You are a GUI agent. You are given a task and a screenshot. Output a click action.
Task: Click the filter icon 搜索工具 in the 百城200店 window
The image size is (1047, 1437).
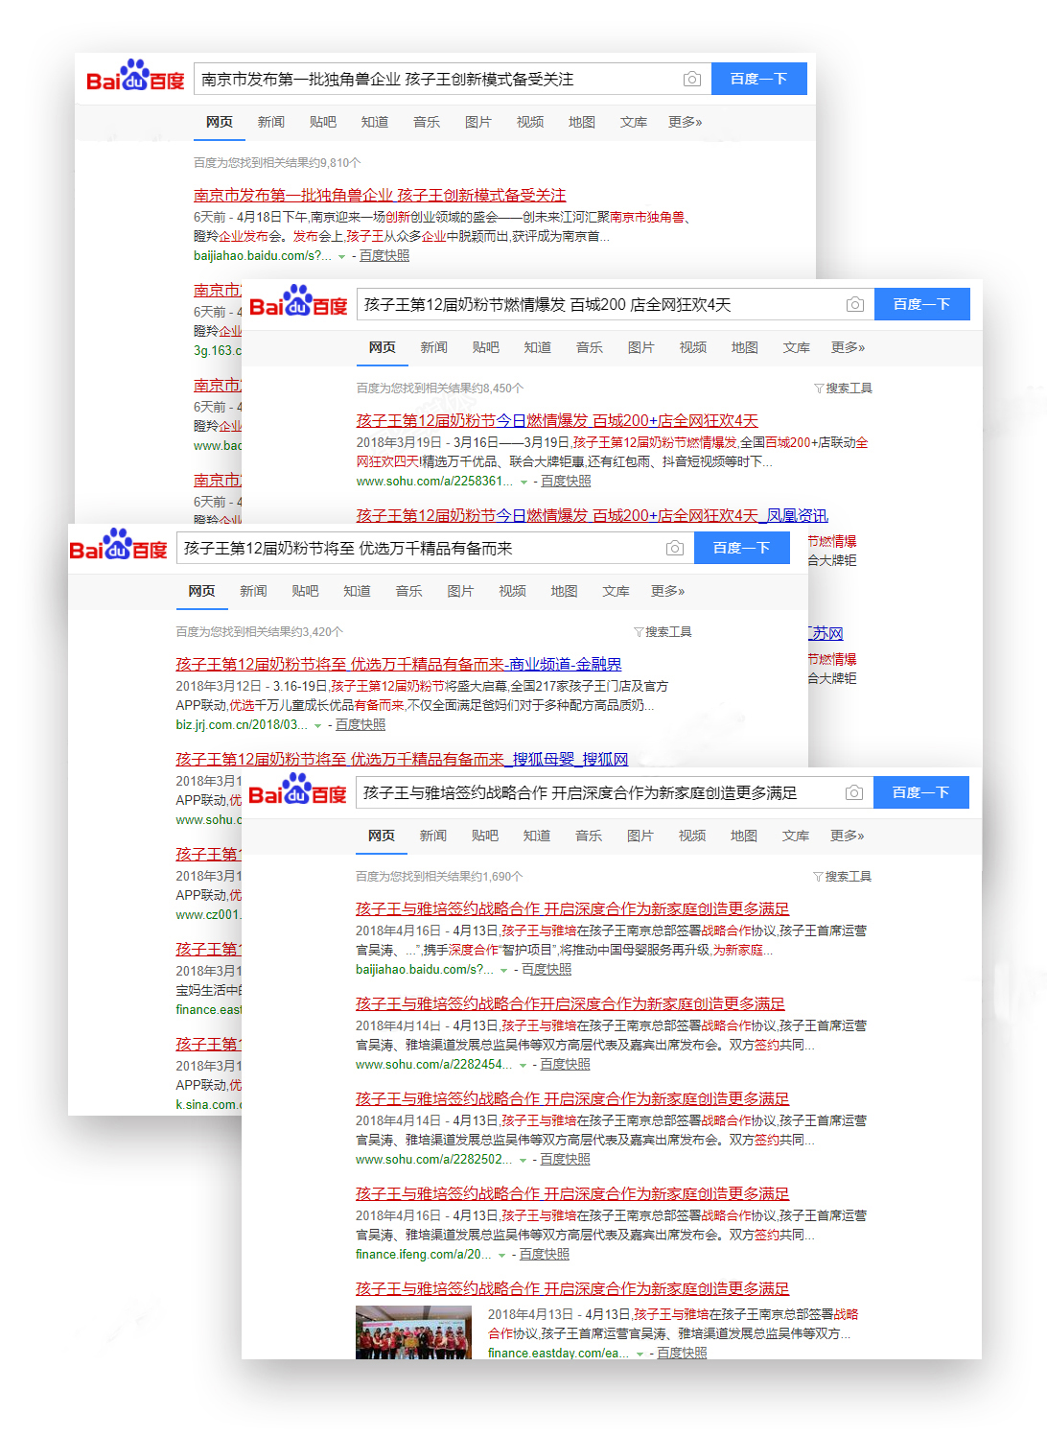coord(843,389)
